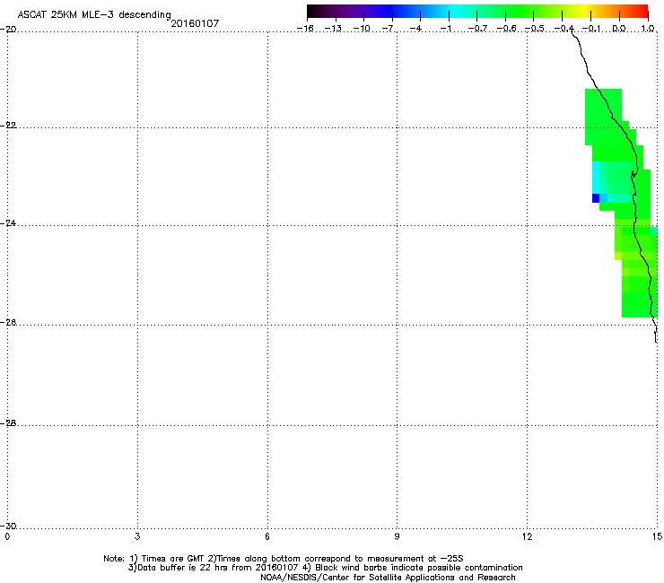Click the color bar label -7
The image size is (664, 583).
tap(389, 29)
